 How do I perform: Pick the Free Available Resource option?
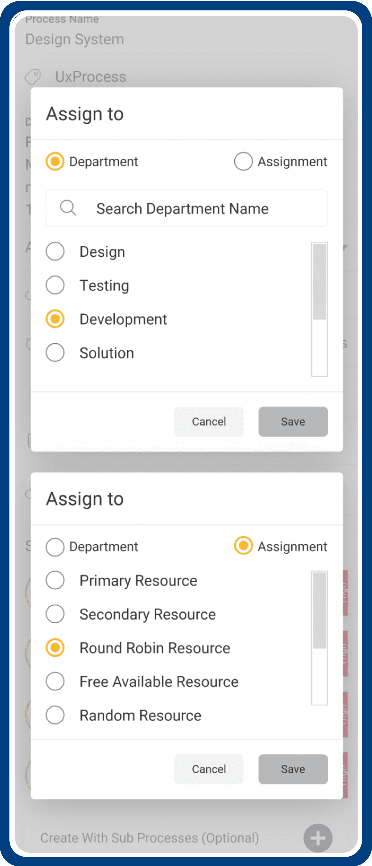[x=55, y=681]
